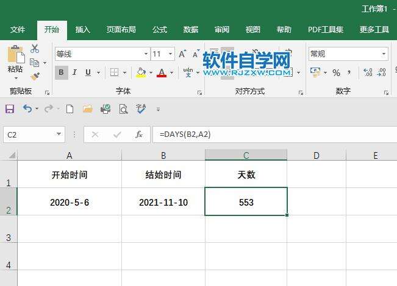The image size is (397, 286).
Task: Open file folder icon
Action: [x=88, y=109]
